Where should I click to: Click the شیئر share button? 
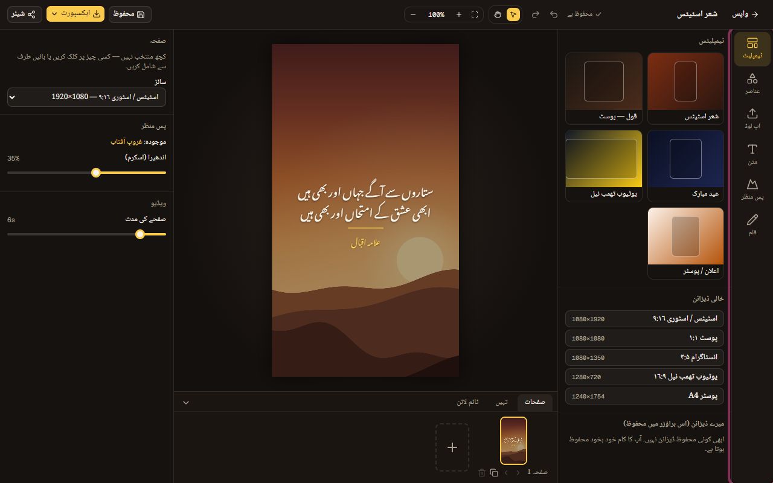coord(25,14)
